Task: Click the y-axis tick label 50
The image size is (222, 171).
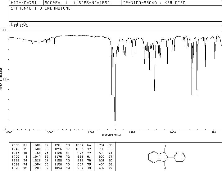Action: point(5,79)
